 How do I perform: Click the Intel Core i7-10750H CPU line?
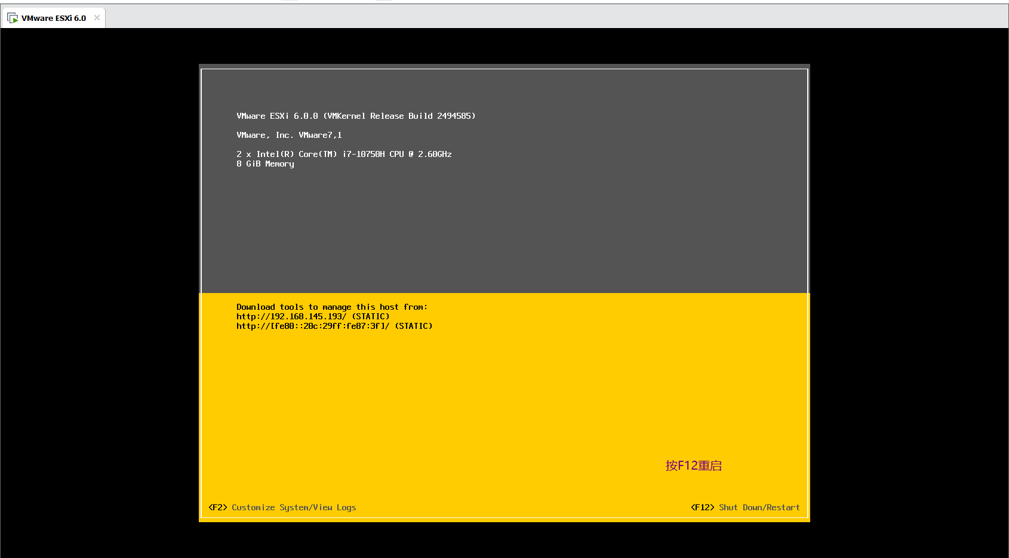point(344,154)
